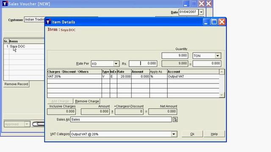The image size is (271, 152).
Task: Click the Output VAT account cell
Action: (193, 76)
